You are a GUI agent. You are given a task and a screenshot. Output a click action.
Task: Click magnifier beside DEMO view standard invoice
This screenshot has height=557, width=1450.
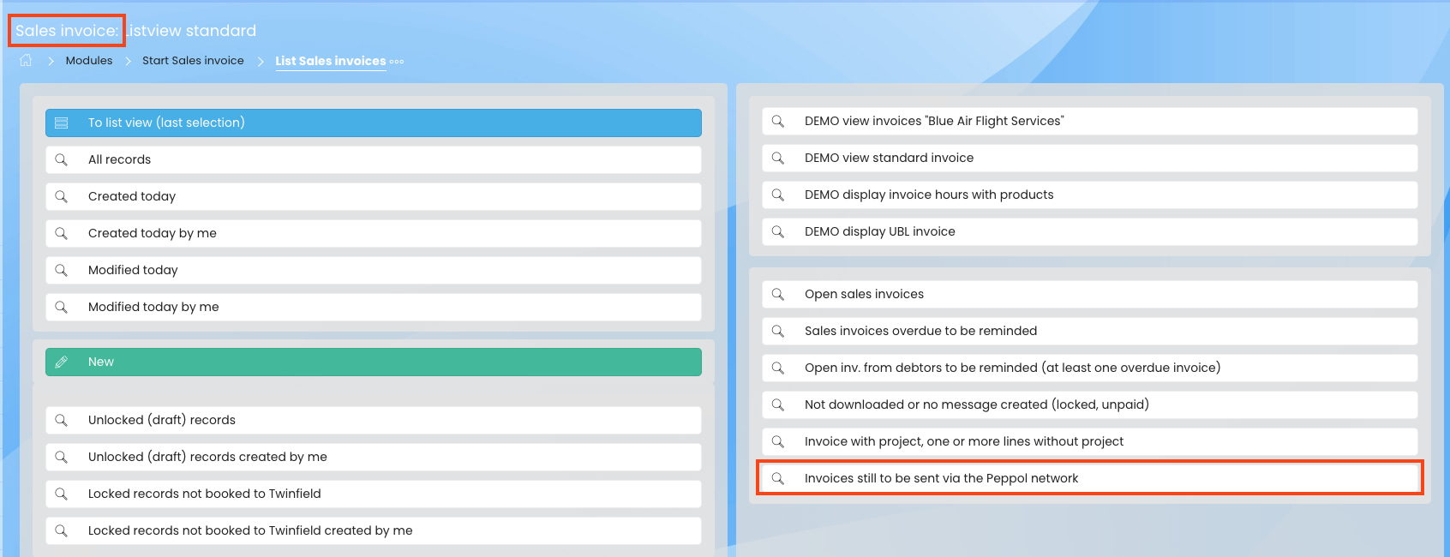click(x=778, y=158)
